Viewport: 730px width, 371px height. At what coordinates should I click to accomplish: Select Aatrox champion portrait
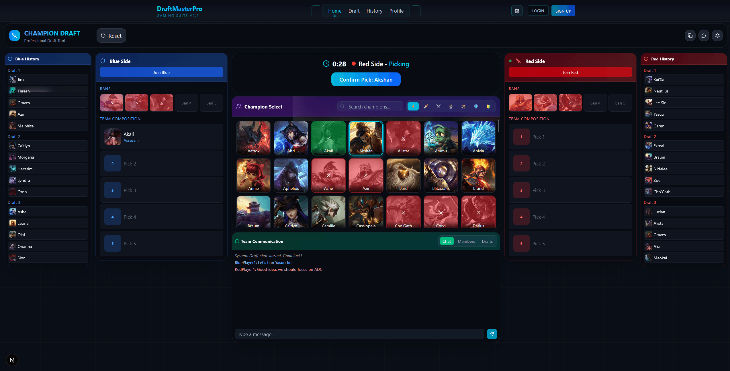(x=253, y=138)
